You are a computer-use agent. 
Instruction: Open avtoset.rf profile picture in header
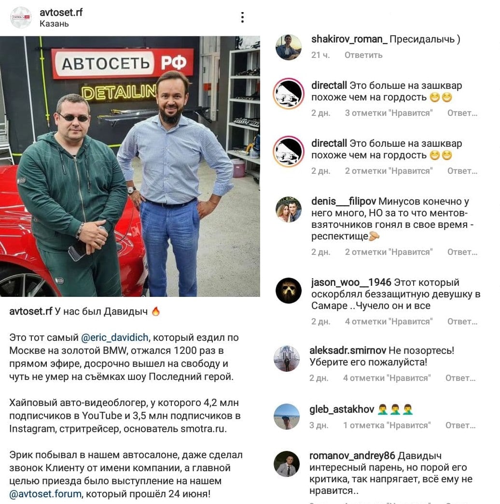[x=21, y=17]
